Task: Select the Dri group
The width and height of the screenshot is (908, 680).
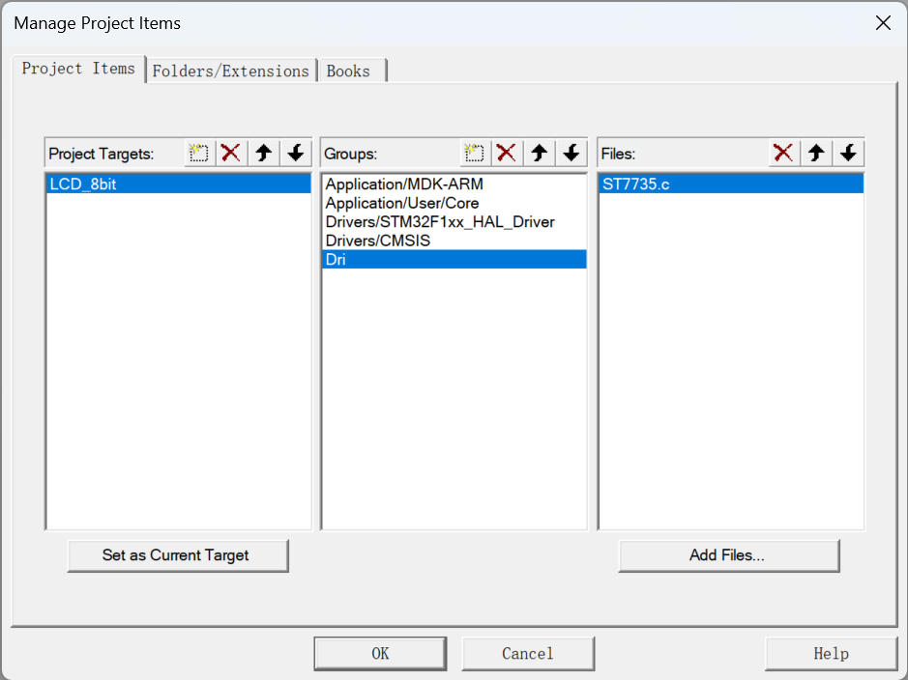Action: (x=454, y=259)
